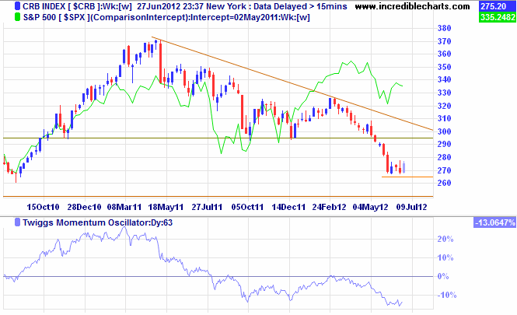The width and height of the screenshot is (517, 315).
Task: Click the 280 price axis label
Action: click(x=444, y=157)
